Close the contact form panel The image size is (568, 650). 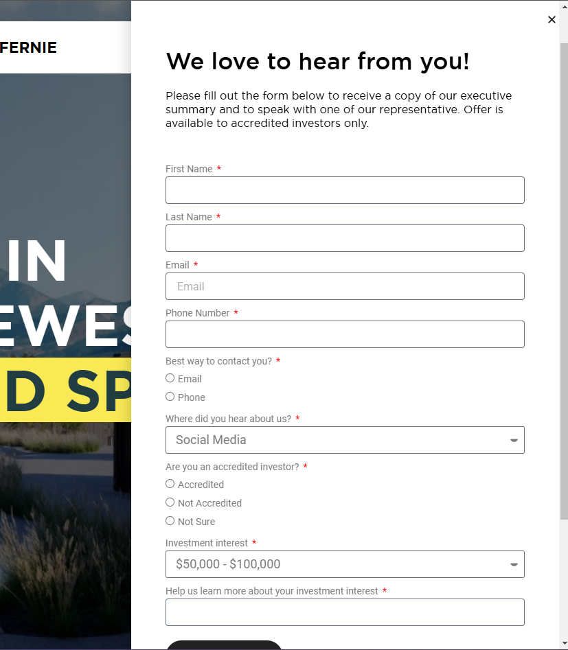552,19
